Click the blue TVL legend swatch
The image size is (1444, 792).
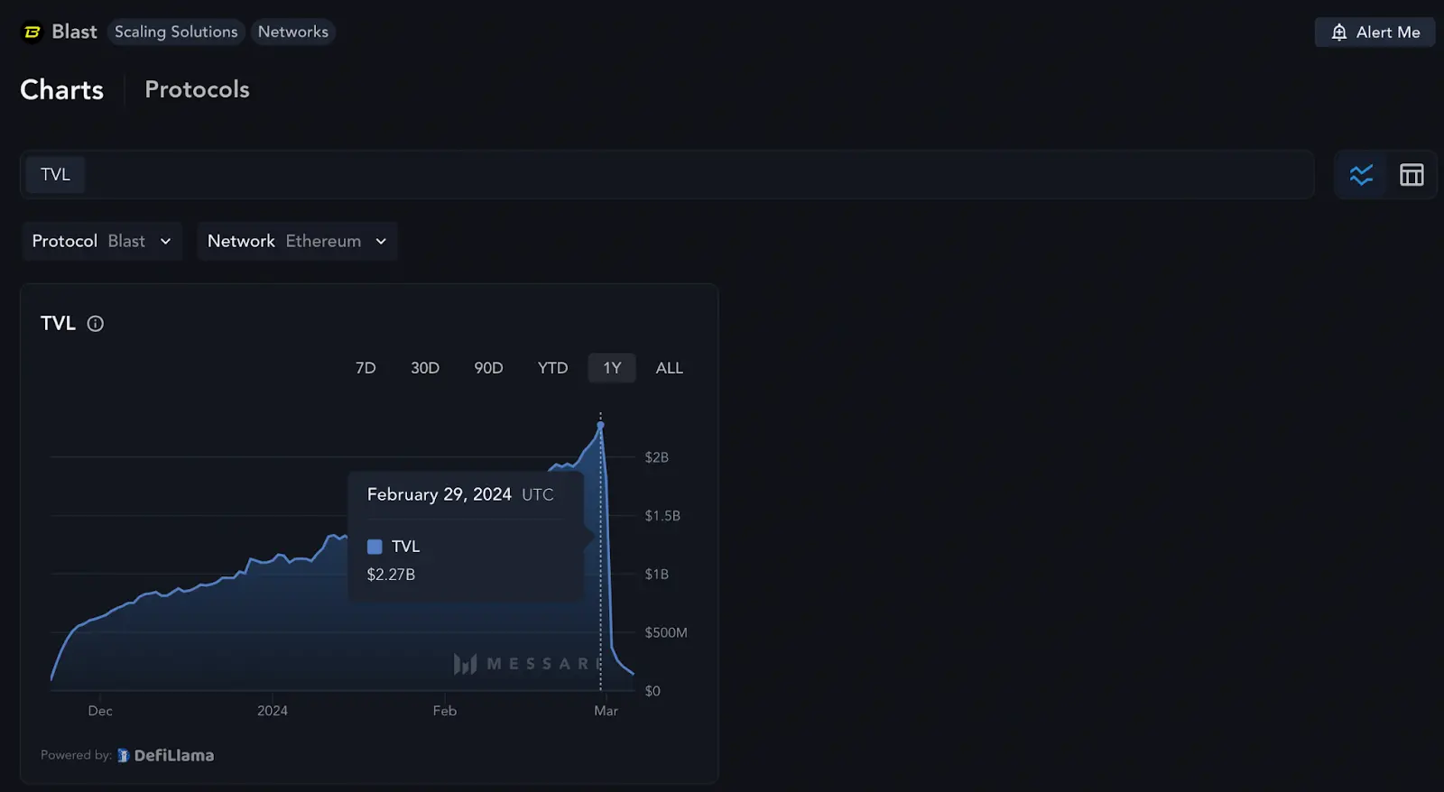coord(375,547)
